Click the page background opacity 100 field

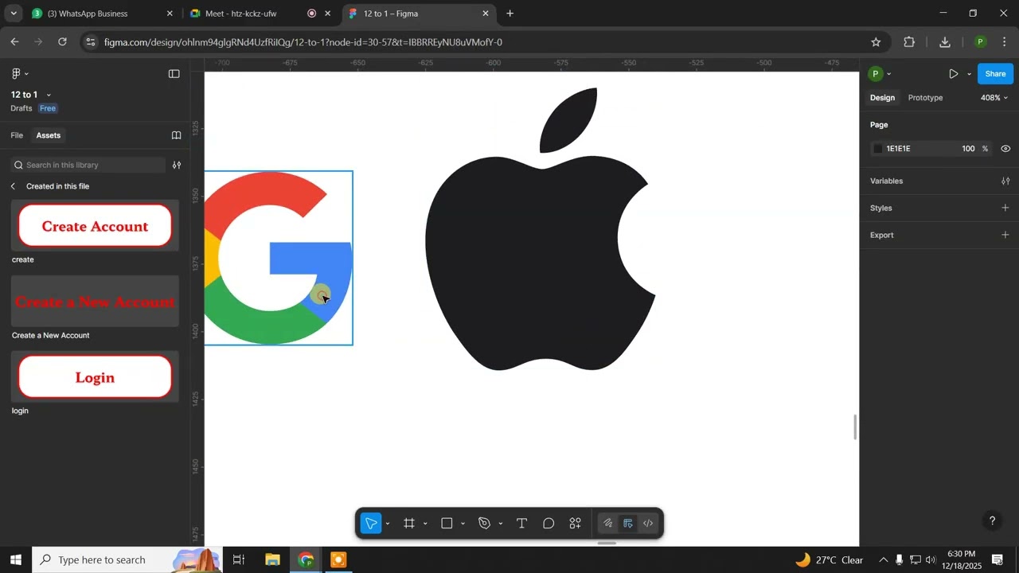[968, 149]
